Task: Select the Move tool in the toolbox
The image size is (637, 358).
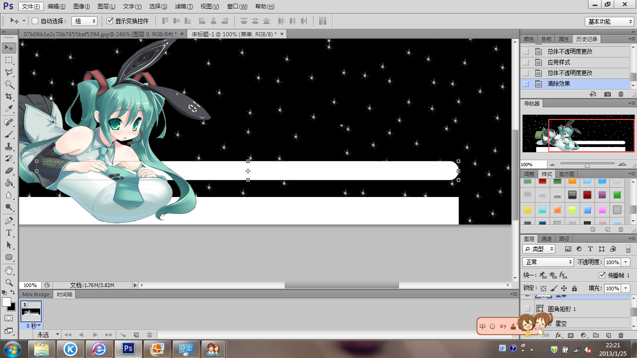Action: (9, 48)
